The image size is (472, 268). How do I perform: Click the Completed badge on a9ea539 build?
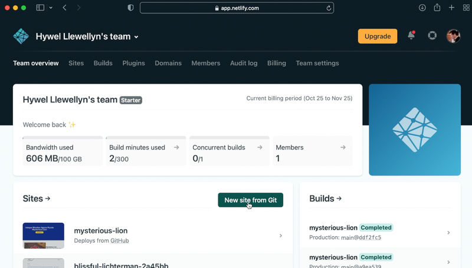376,257
